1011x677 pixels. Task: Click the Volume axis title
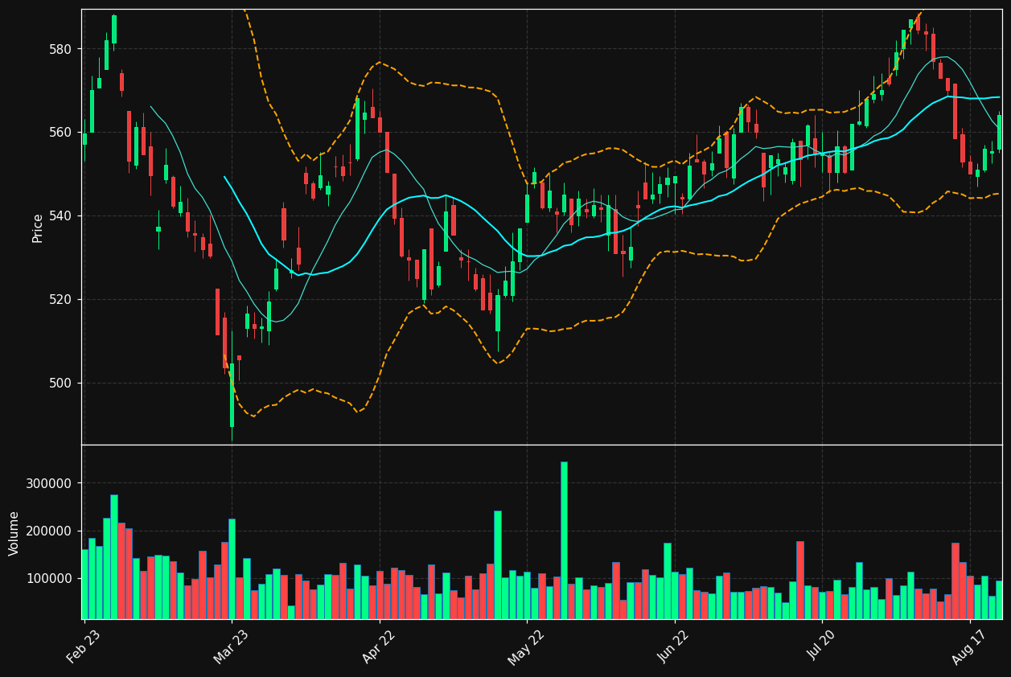click(x=14, y=533)
